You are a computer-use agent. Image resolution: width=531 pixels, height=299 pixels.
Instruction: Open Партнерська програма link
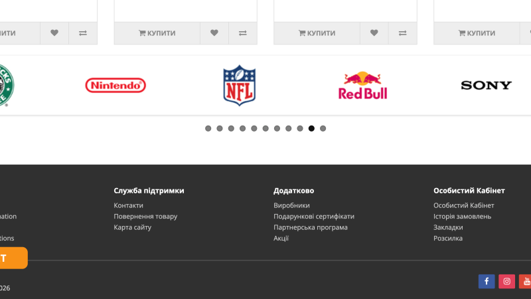pyautogui.click(x=311, y=227)
